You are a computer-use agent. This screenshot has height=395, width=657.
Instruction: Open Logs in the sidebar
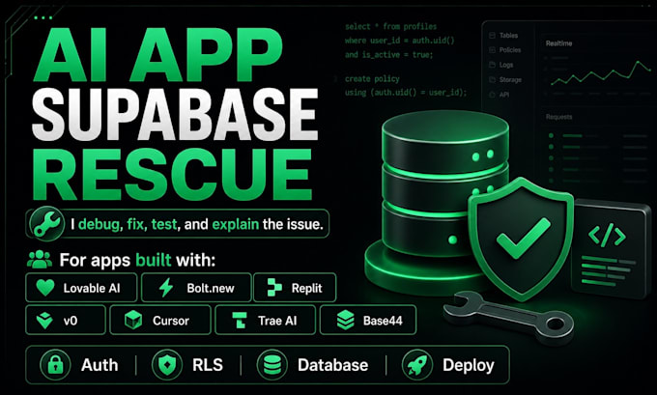(x=506, y=65)
